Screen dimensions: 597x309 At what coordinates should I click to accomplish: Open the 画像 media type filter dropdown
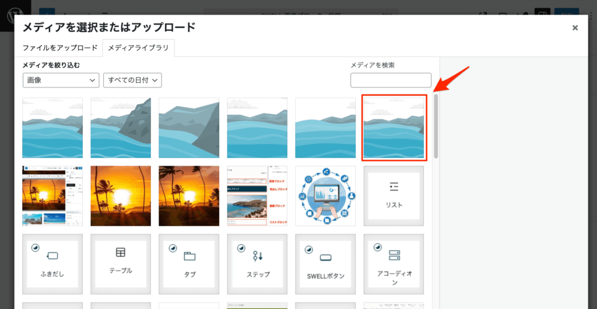click(x=61, y=80)
